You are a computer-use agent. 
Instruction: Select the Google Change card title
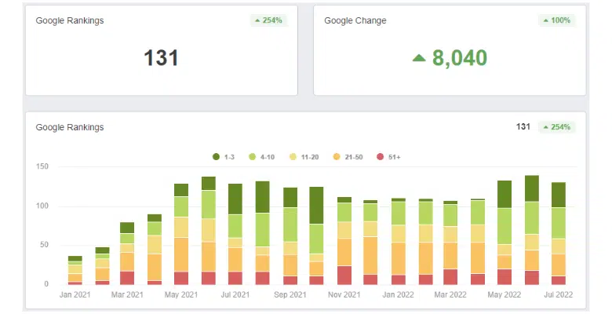[355, 20]
